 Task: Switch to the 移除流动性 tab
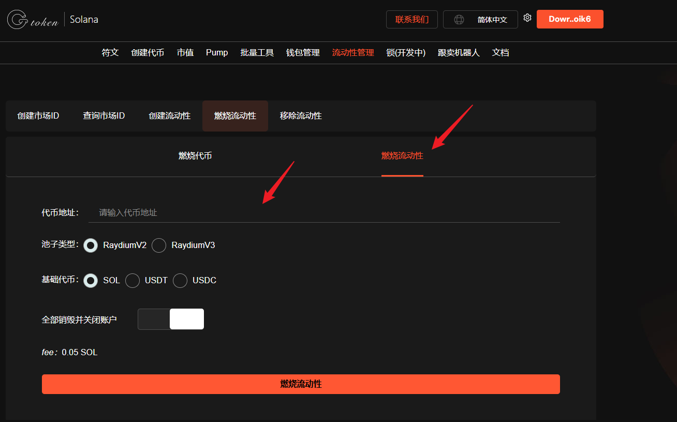coord(301,116)
